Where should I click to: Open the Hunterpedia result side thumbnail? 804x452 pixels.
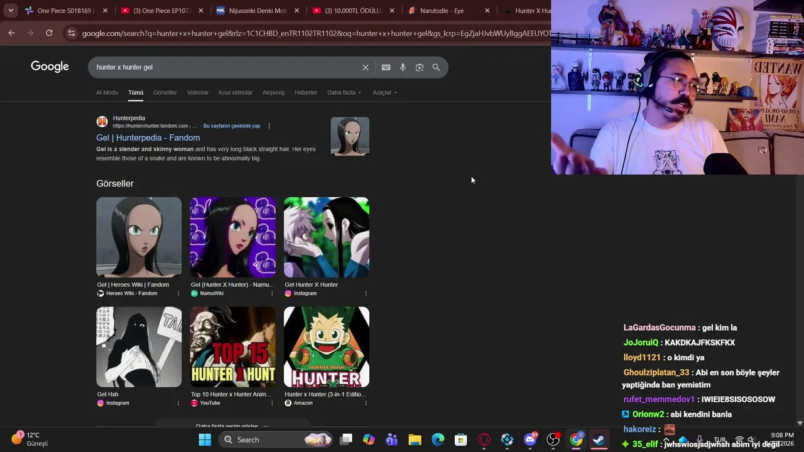[x=350, y=136]
